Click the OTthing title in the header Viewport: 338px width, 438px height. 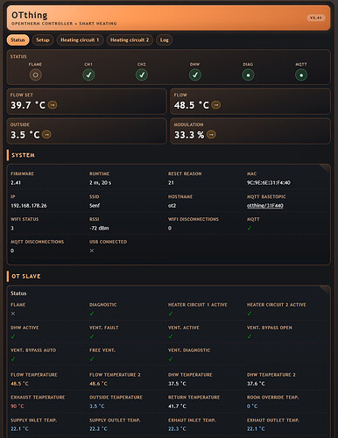(29, 15)
